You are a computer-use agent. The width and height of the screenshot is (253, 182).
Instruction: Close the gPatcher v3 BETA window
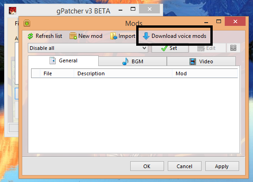(x=149, y=9)
